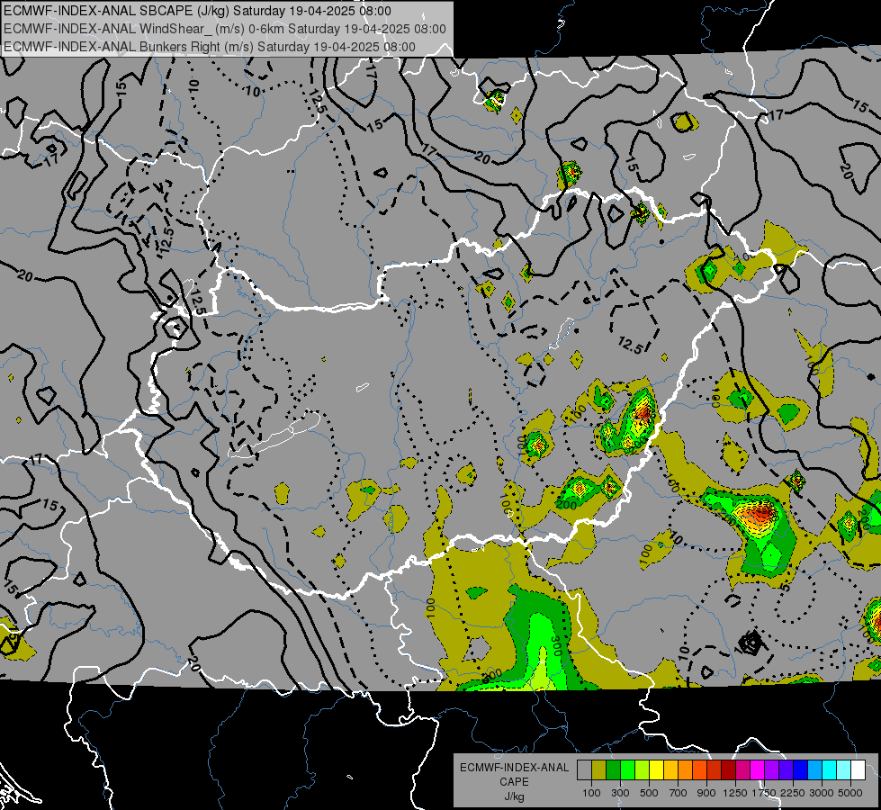This screenshot has height=810, width=881.
Task: Pick the lime yellow-green legend swatch
Action: click(x=642, y=770)
